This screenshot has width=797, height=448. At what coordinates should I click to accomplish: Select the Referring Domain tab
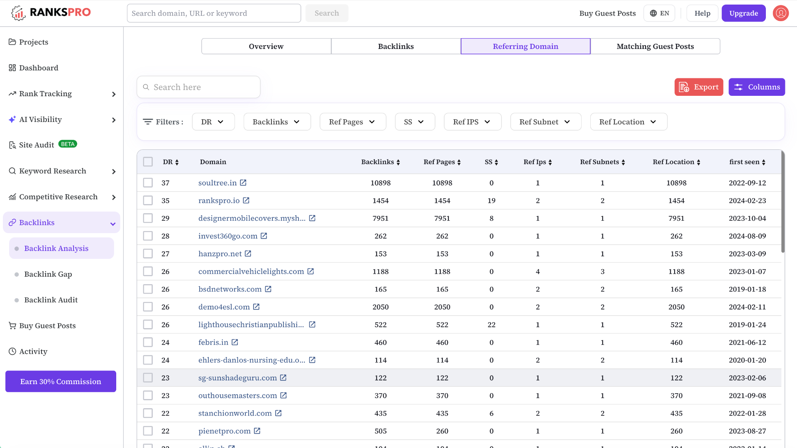pos(526,46)
